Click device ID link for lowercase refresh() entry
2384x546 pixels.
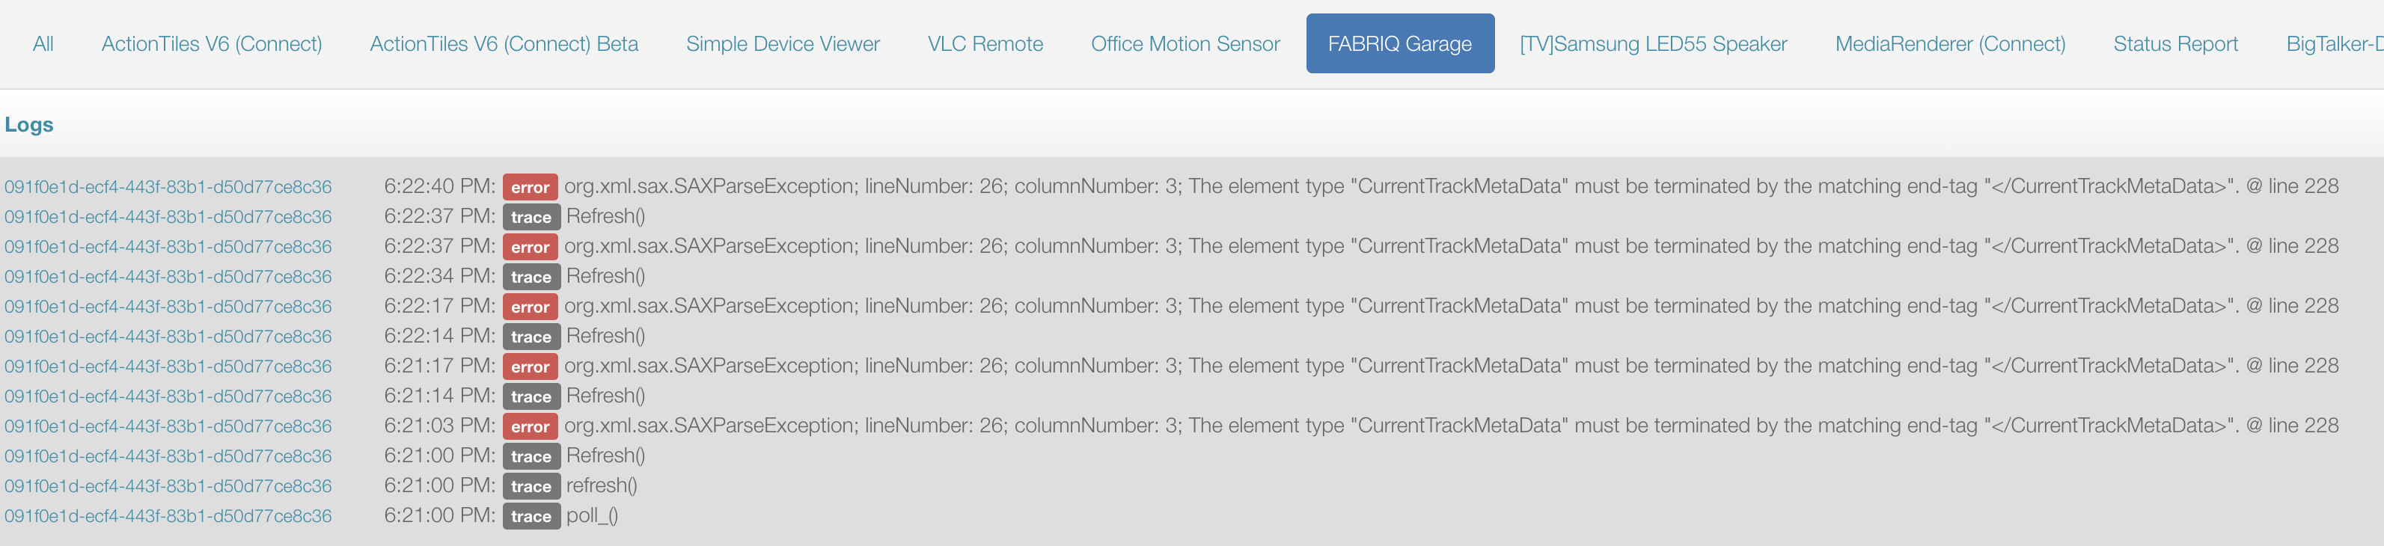point(168,486)
